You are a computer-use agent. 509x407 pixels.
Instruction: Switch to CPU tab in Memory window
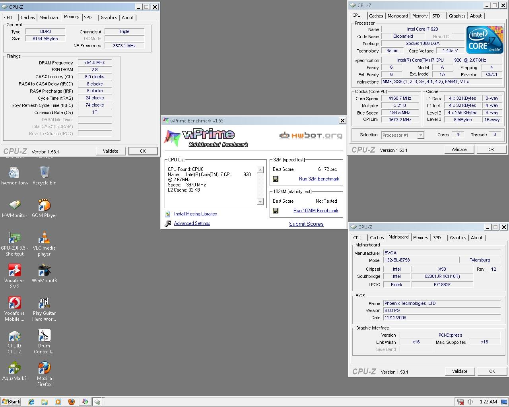pyautogui.click(x=8, y=17)
